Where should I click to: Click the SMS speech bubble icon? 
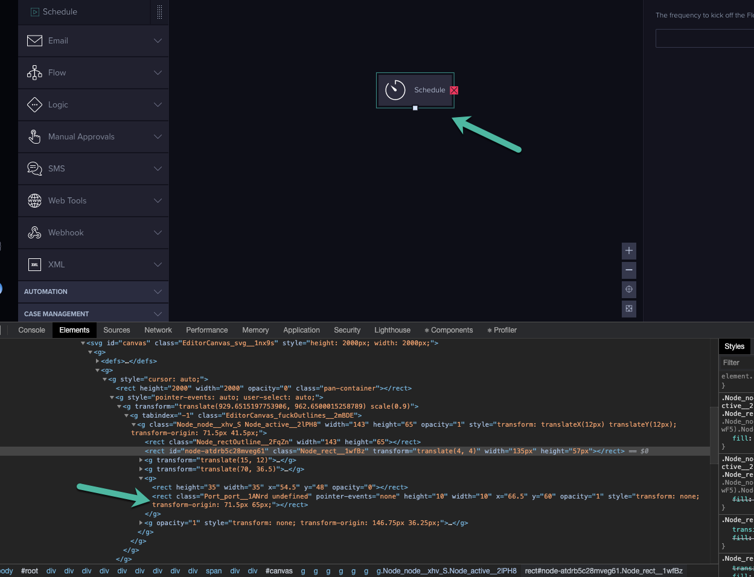click(x=34, y=168)
